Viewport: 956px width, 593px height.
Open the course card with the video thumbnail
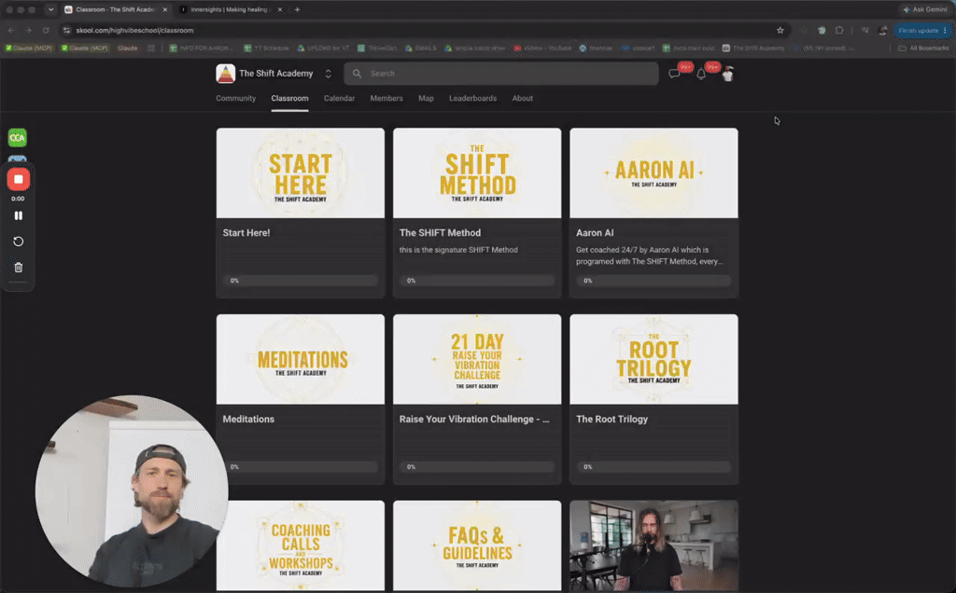654,545
